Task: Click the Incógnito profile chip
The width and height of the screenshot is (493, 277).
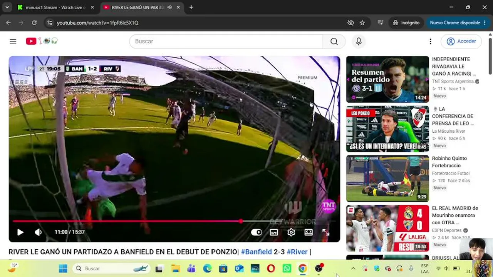Action: [406, 23]
